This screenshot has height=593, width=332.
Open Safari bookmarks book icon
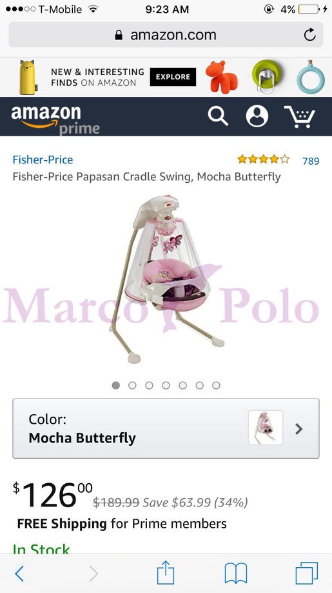click(x=236, y=574)
